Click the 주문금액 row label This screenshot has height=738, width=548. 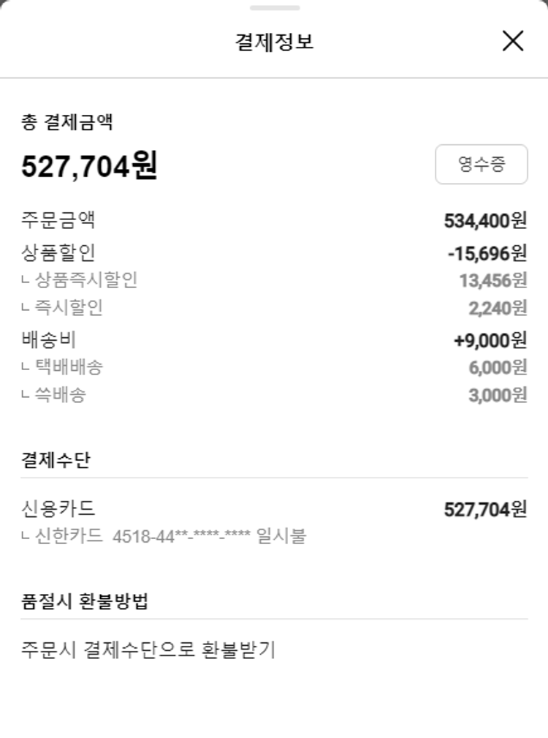tap(58, 219)
